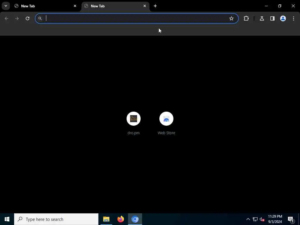Focus the address bar input
The height and width of the screenshot is (225, 300).
tap(137, 18)
